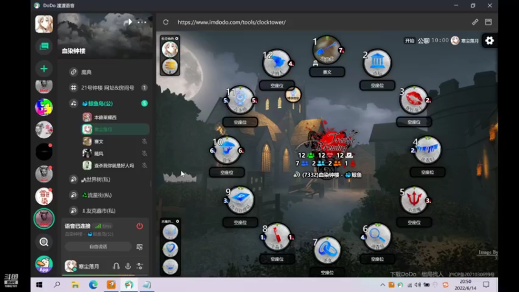This screenshot has width=519, height=292.
Task: Open File Explorer from taskbar
Action: [x=75, y=285]
